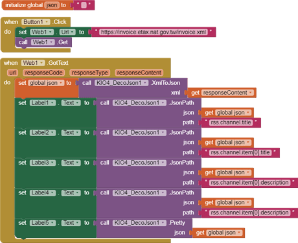Open the KIO4_DecoJson1 dropdown on the XmlToJson call
Viewport: 298px width, 243px height.
(x=122, y=83)
